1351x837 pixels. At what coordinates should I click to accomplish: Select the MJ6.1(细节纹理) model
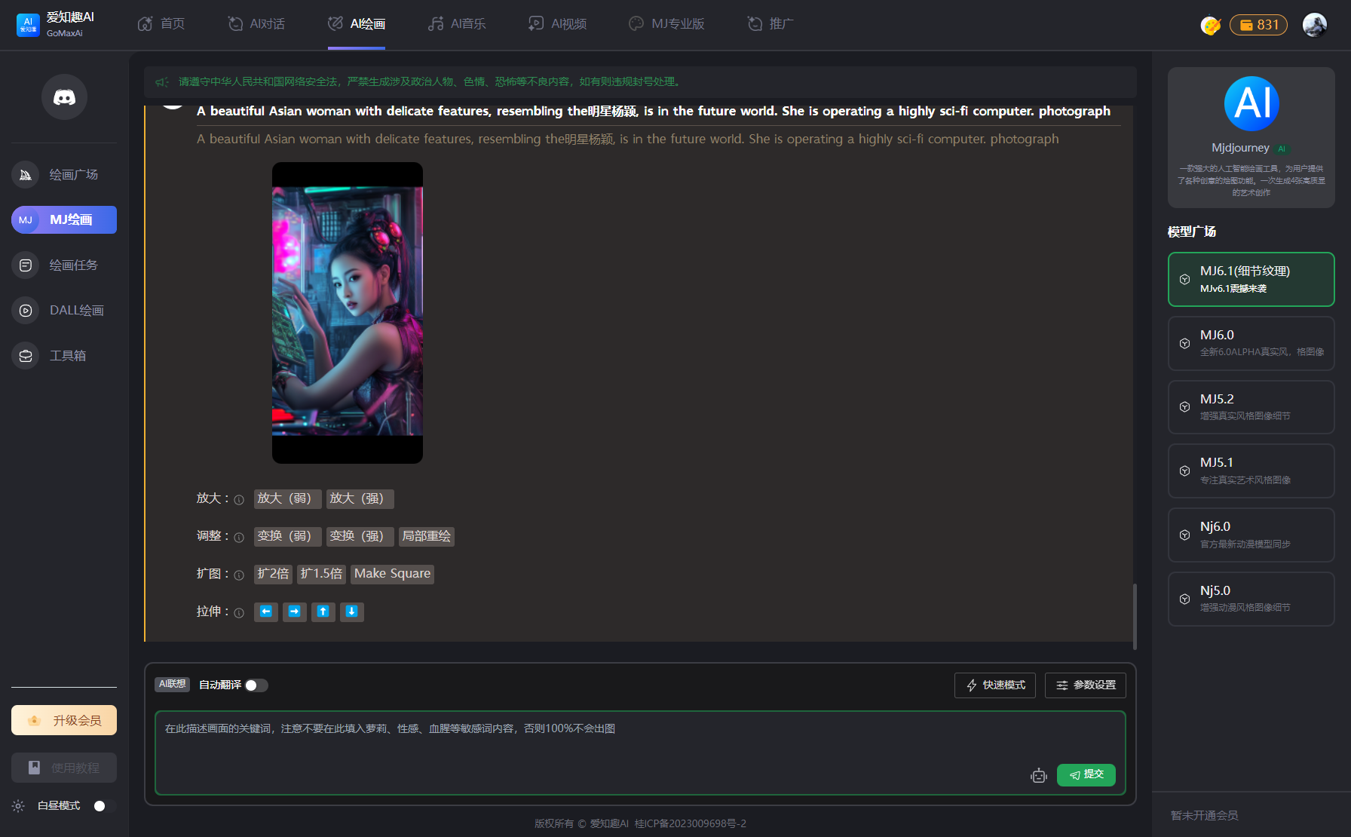click(x=1251, y=280)
